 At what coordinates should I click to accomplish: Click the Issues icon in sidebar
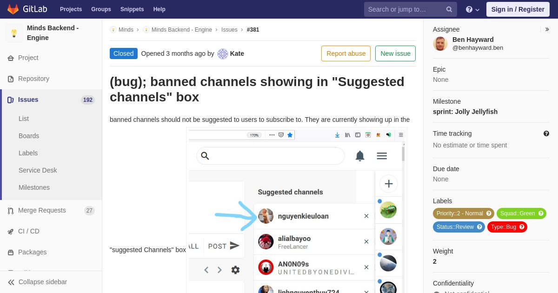coord(11,100)
